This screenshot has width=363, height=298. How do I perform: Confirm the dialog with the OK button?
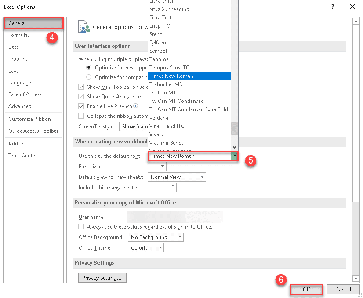point(306,290)
